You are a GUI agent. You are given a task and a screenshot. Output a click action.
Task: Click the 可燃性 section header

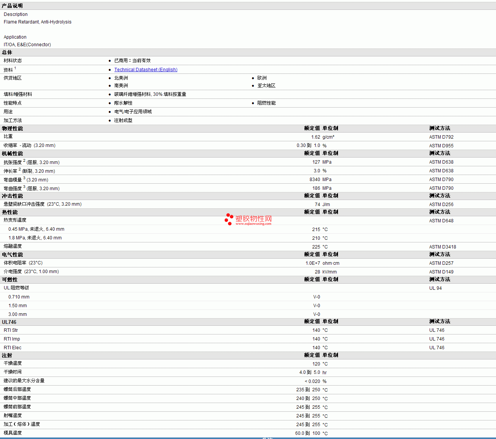[x=9, y=280]
